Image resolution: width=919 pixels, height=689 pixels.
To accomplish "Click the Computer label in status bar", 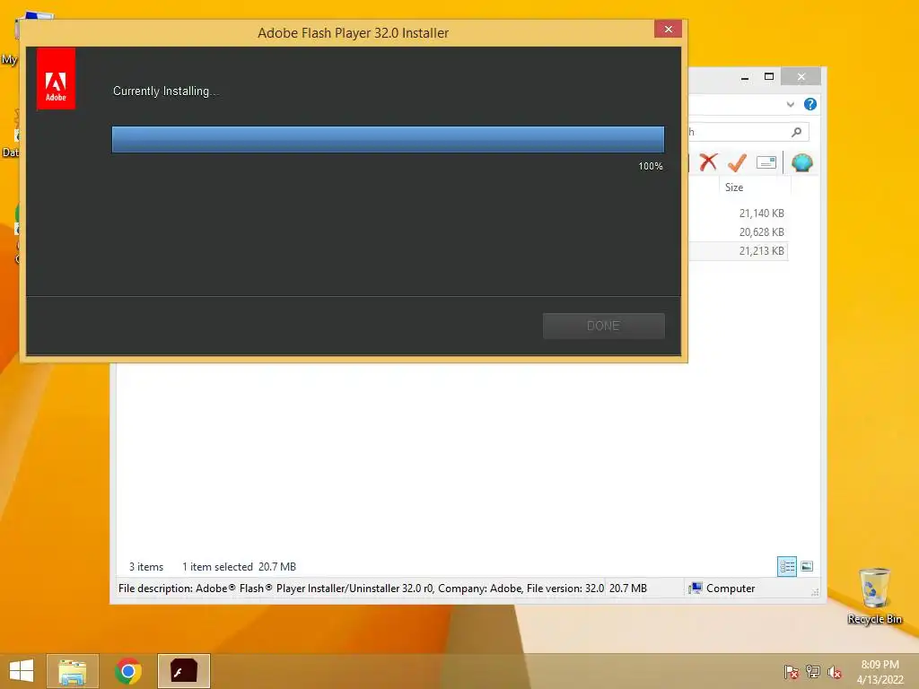I will [731, 589].
